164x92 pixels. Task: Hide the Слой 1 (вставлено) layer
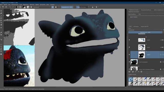129,62
